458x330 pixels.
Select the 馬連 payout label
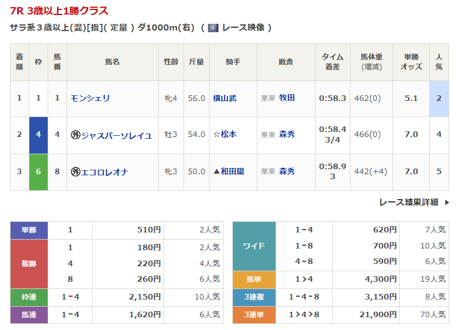pos(29,315)
